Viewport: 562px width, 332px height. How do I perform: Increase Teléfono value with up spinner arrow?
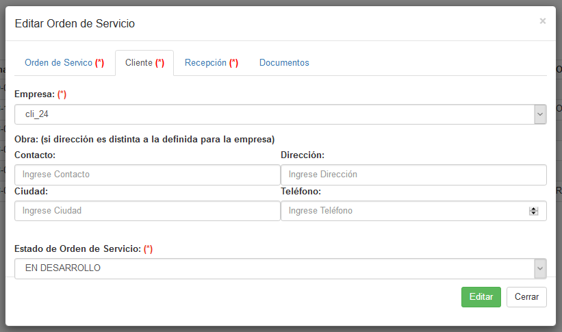[533, 209]
